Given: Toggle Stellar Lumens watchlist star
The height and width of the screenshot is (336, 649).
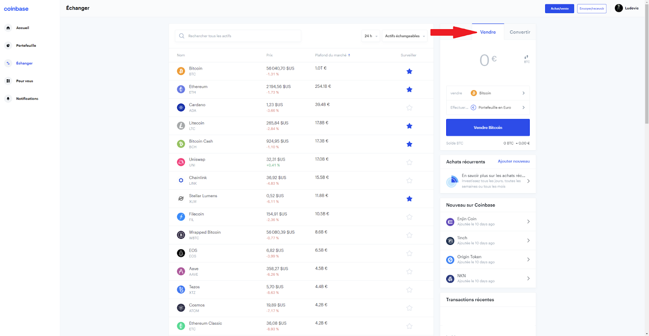Looking at the screenshot, I should pyautogui.click(x=409, y=199).
